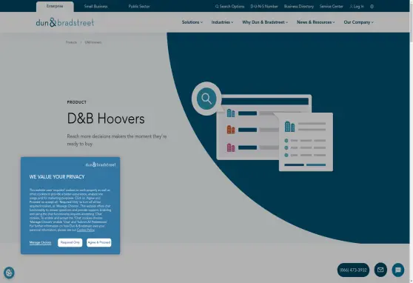Click the D&B Hoovers breadcrumb
413x283 pixels.
point(93,42)
